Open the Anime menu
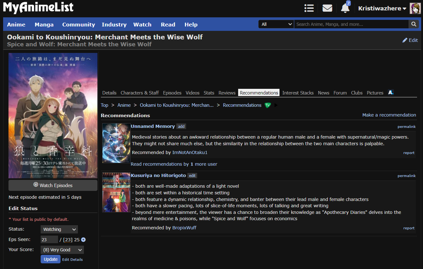 click(x=16, y=25)
